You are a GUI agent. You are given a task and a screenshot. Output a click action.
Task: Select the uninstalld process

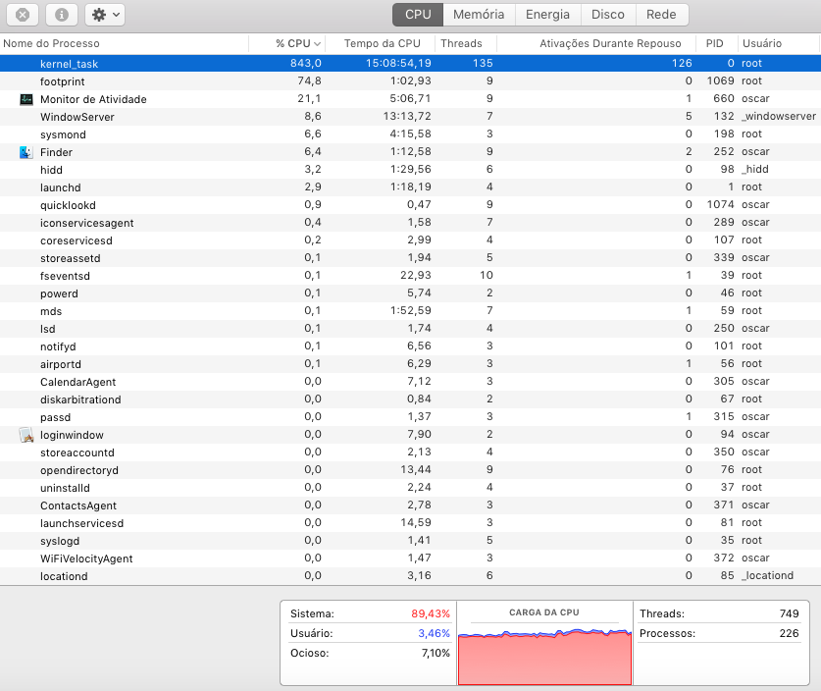(x=410, y=488)
